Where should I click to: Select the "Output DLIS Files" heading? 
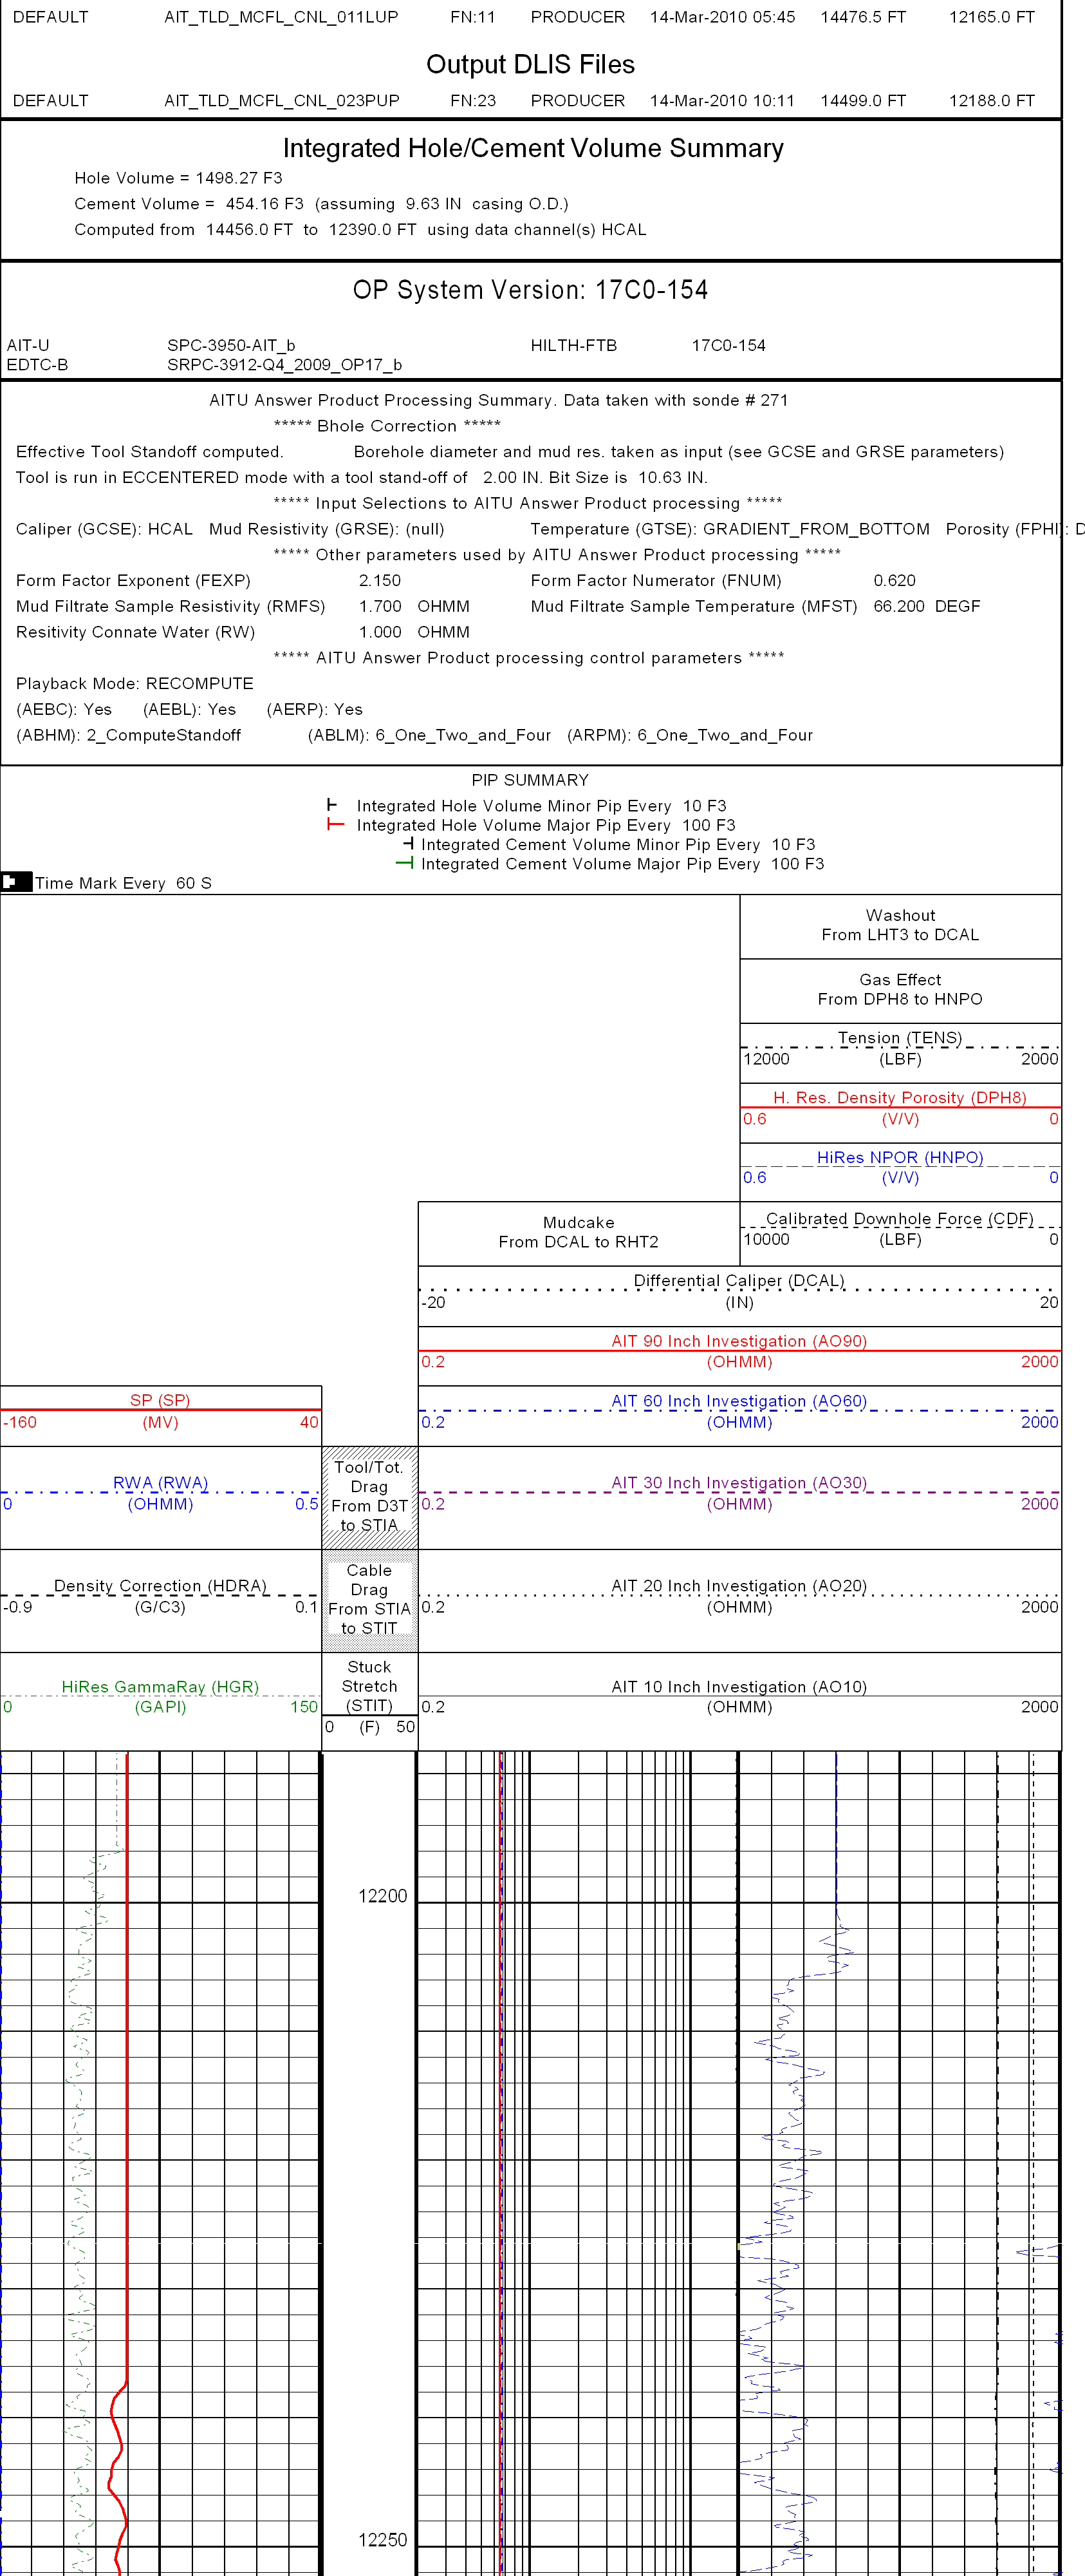tap(530, 64)
